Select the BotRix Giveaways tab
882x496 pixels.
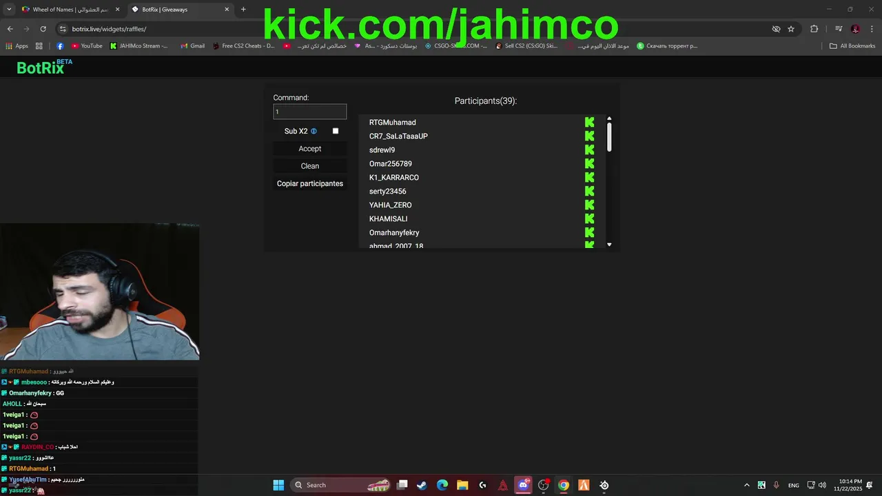pyautogui.click(x=181, y=10)
